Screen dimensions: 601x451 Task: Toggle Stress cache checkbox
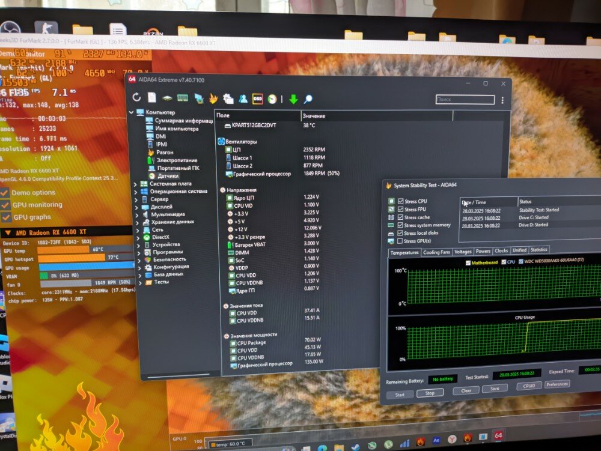pyautogui.click(x=400, y=217)
